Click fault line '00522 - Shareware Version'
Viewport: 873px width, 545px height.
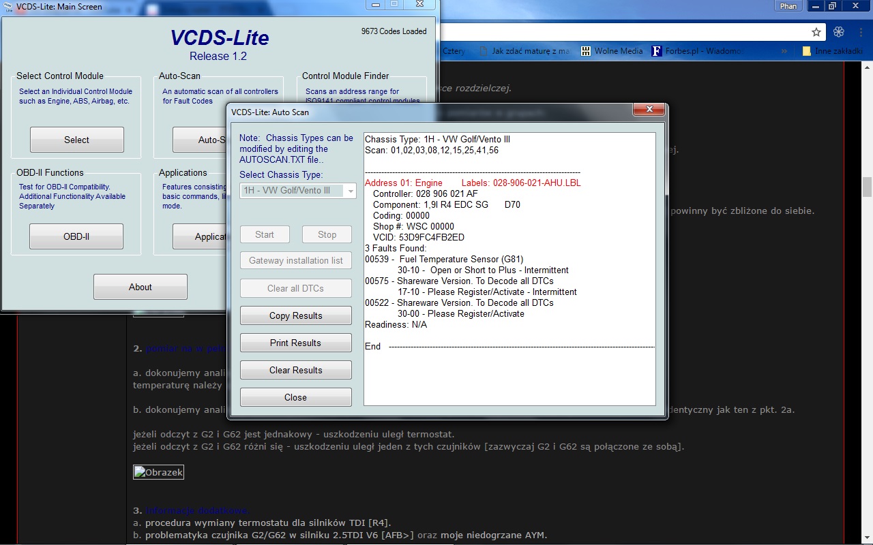(x=459, y=302)
